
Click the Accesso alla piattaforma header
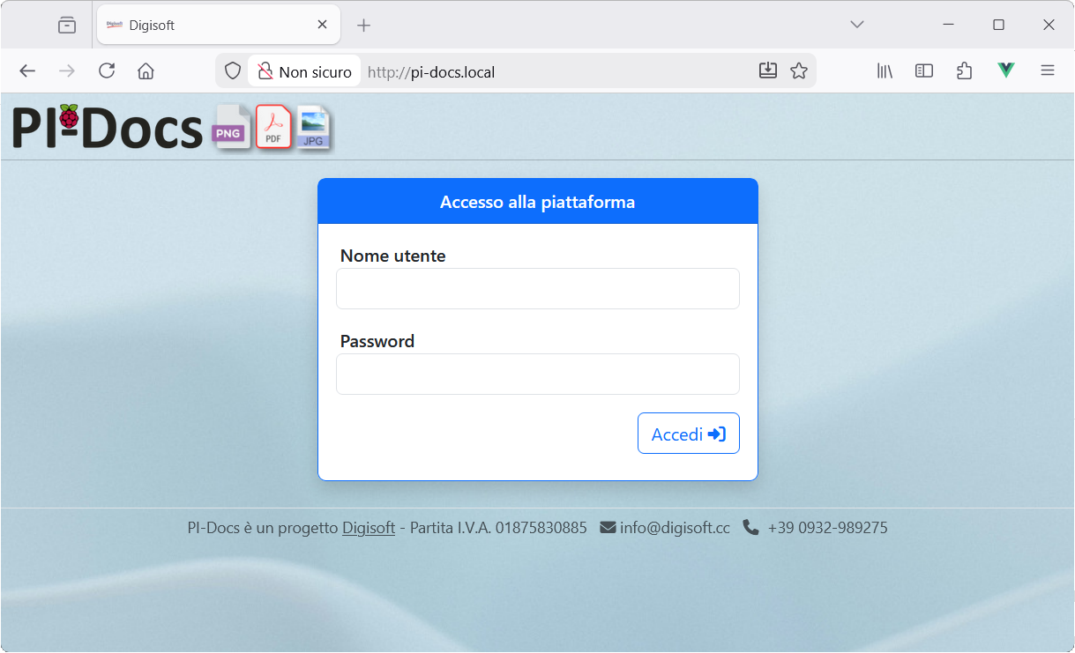click(x=538, y=202)
